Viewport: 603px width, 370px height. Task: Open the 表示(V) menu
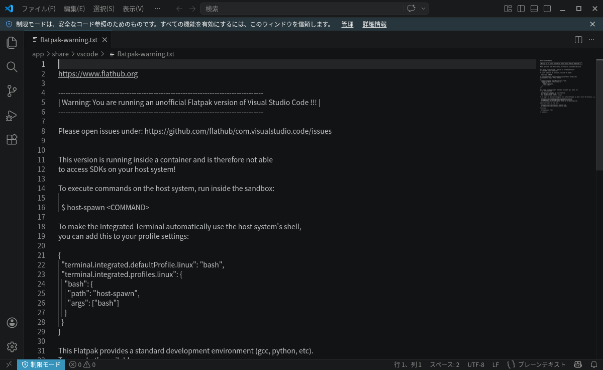pos(133,9)
